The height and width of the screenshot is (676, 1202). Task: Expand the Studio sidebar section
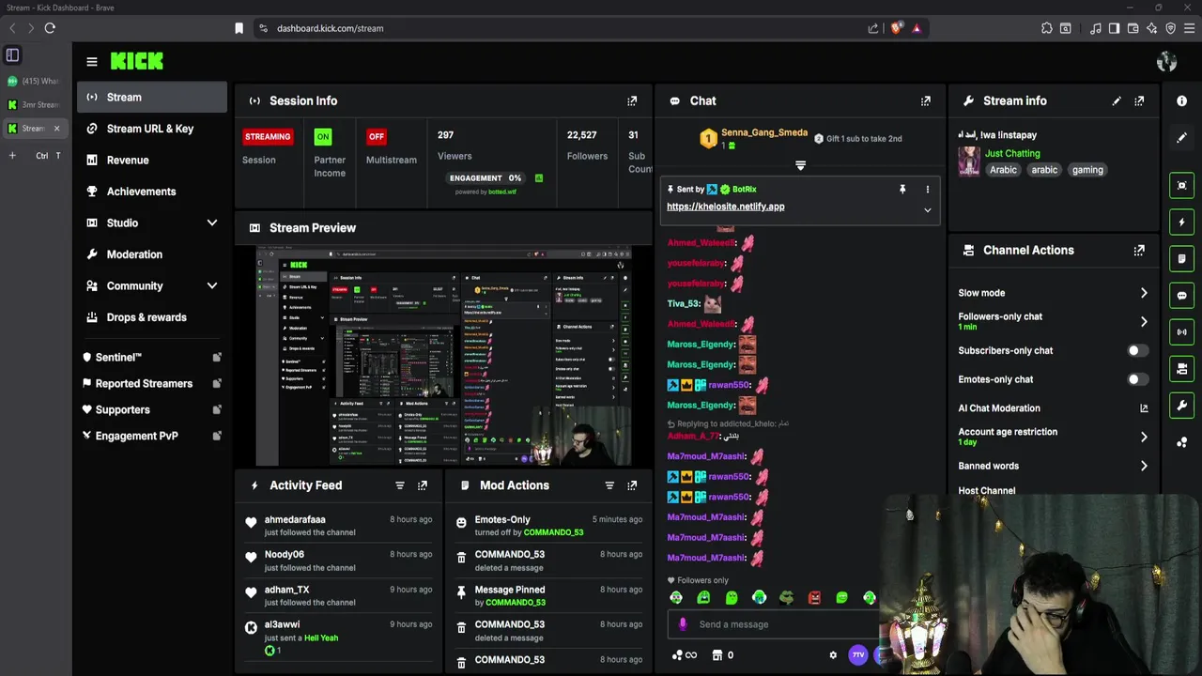coord(212,223)
